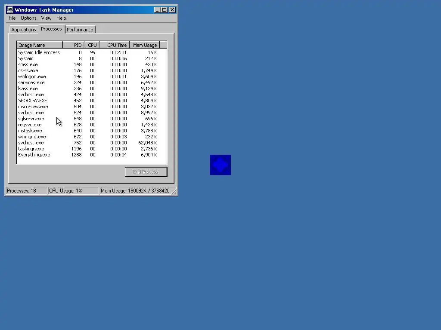Select the mstask.exe process
441x330 pixels.
tap(92, 131)
